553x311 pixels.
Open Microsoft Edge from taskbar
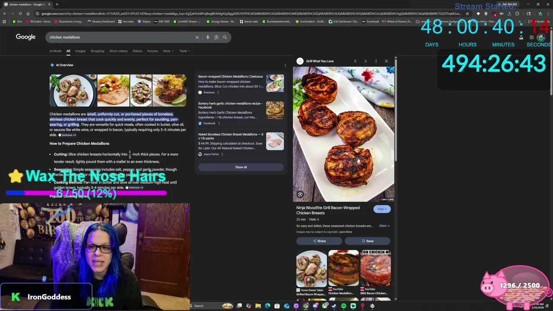tap(267, 306)
